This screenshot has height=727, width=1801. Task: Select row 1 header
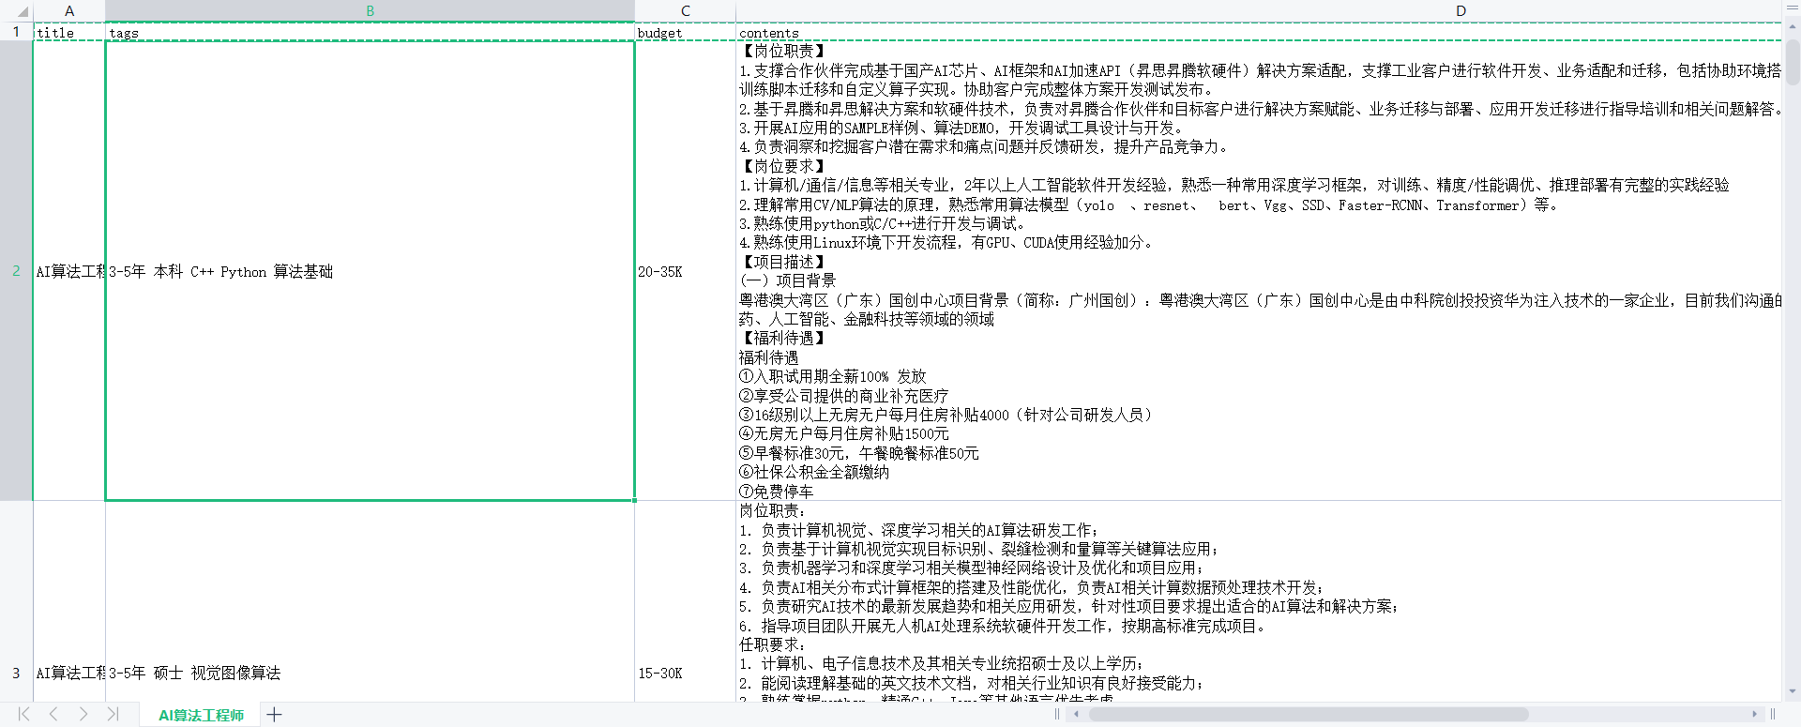click(x=16, y=32)
